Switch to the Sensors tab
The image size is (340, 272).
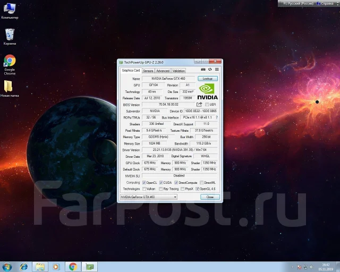(x=148, y=71)
